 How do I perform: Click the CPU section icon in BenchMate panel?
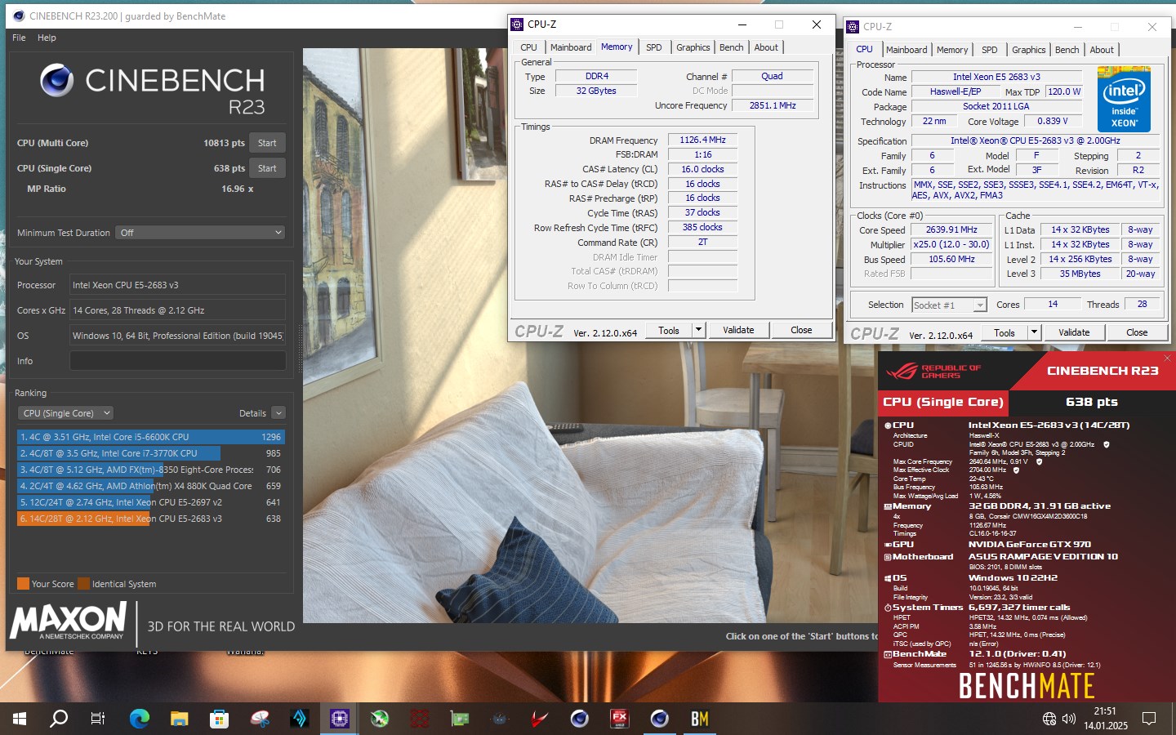[x=888, y=425]
